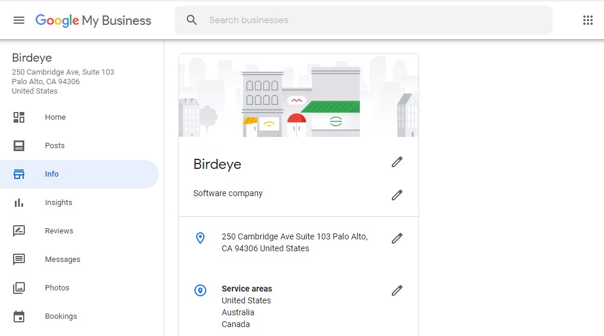Click the Photos gallery icon
The height and width of the screenshot is (336, 604).
pyautogui.click(x=19, y=288)
